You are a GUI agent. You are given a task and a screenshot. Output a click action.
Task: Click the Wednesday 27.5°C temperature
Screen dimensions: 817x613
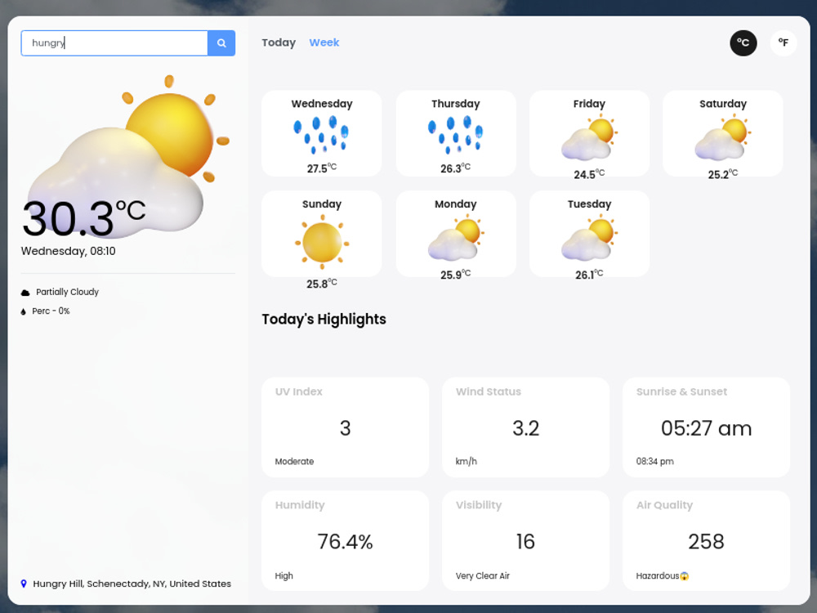point(321,168)
